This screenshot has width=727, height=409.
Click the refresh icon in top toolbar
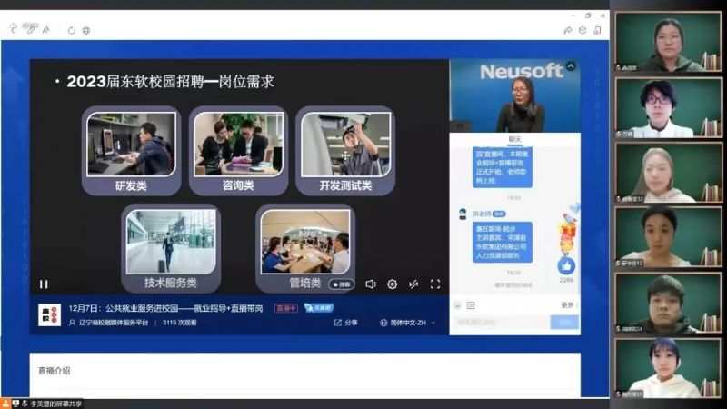tap(72, 30)
